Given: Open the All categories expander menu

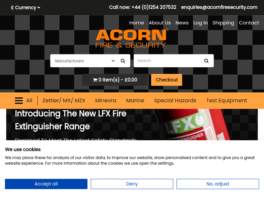Looking at the screenshot, I should [29, 101].
